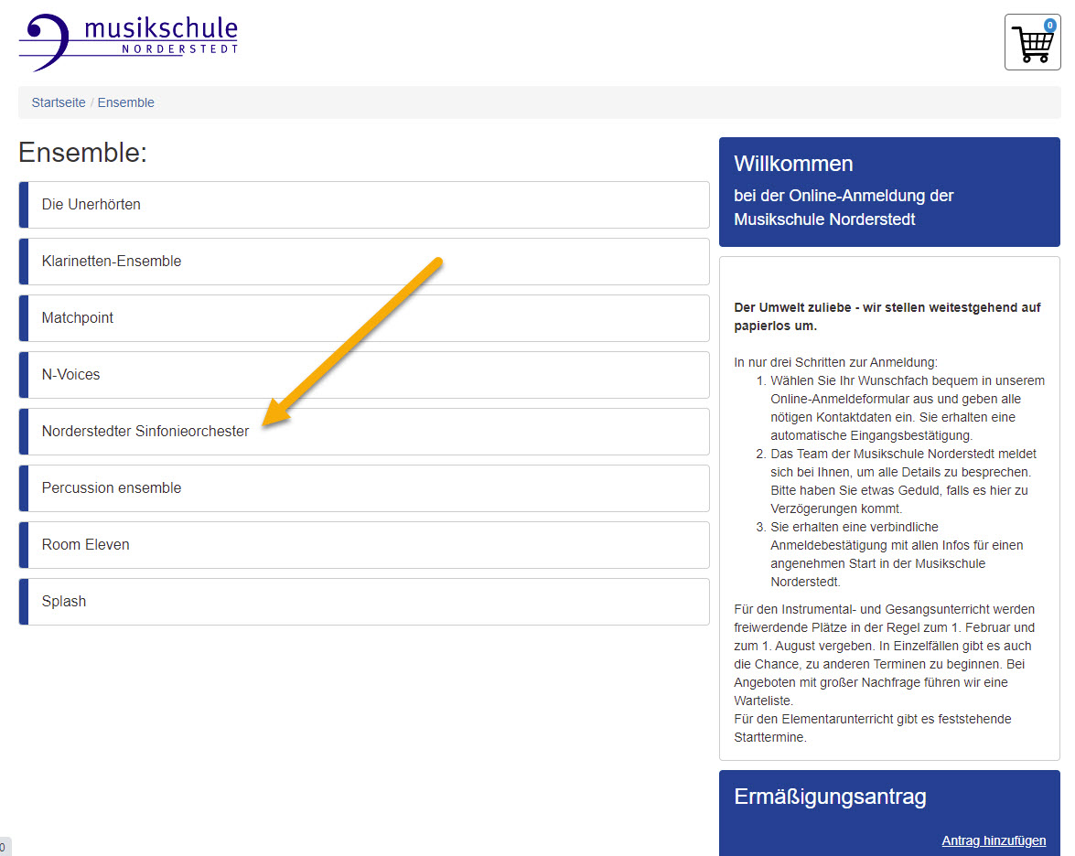Click the Musikschule Norderstedt logo
This screenshot has height=856, width=1075.
click(x=128, y=42)
